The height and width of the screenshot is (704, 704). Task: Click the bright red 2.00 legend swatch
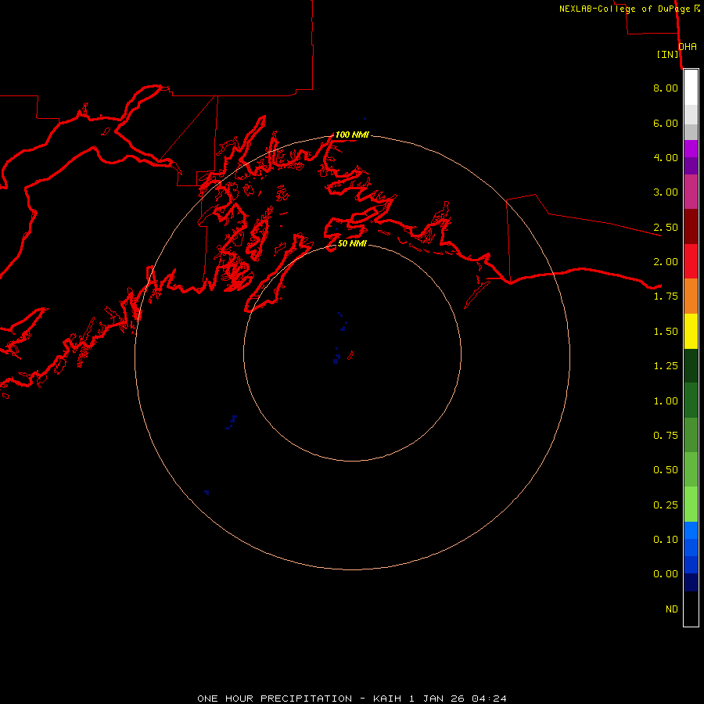tap(691, 261)
